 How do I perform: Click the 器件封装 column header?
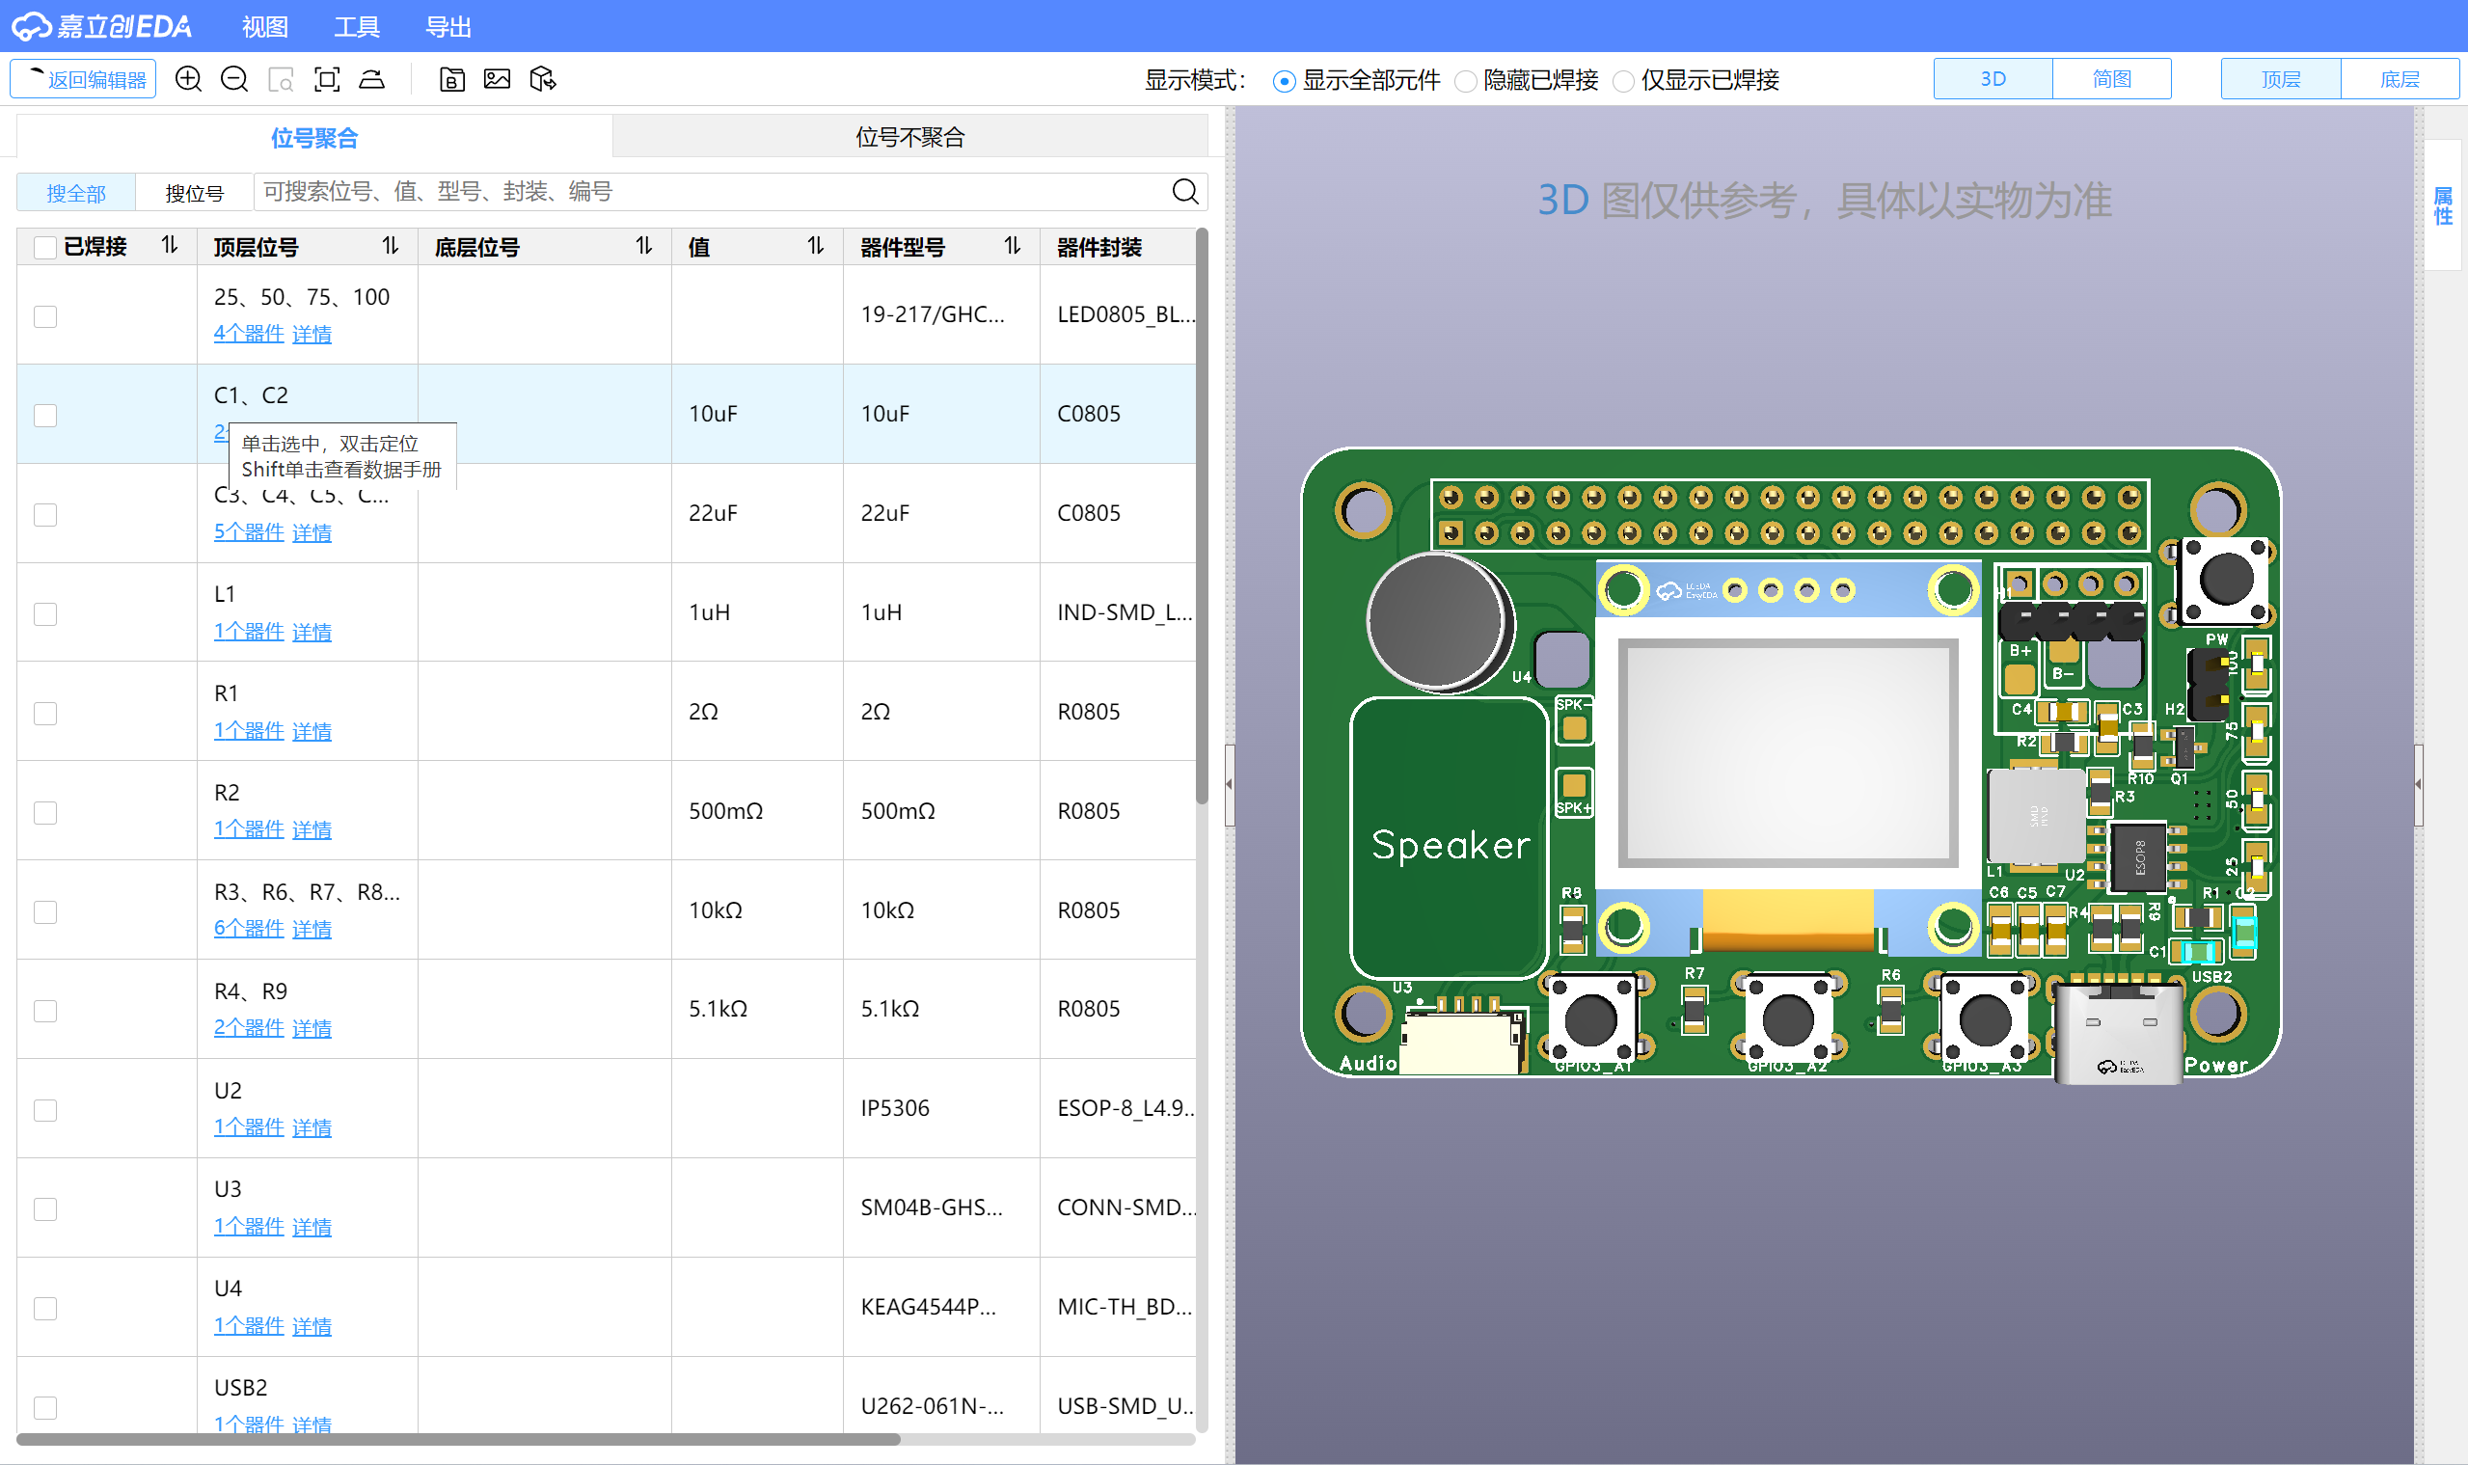pos(1118,247)
